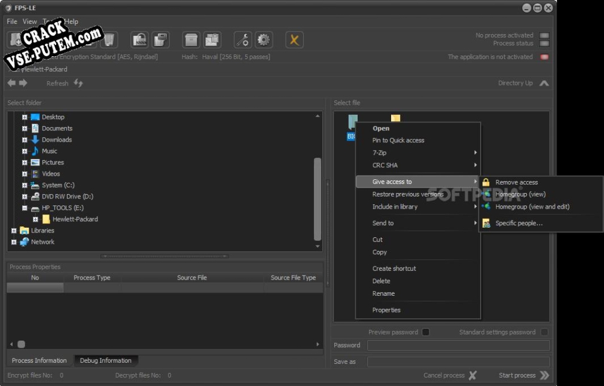Click the Downloads blue arrow icon
604x386 pixels.
(35, 140)
